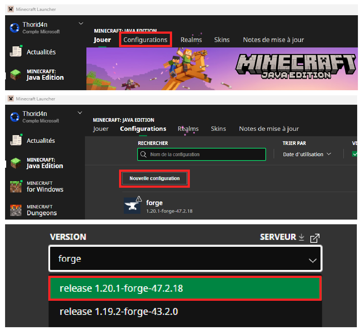Click Minecraft Launcher creeper icon in middle titlebar
The width and height of the screenshot is (363, 333).
click(x=11, y=99)
